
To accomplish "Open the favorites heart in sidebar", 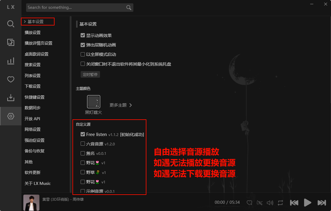I will point(11,79).
